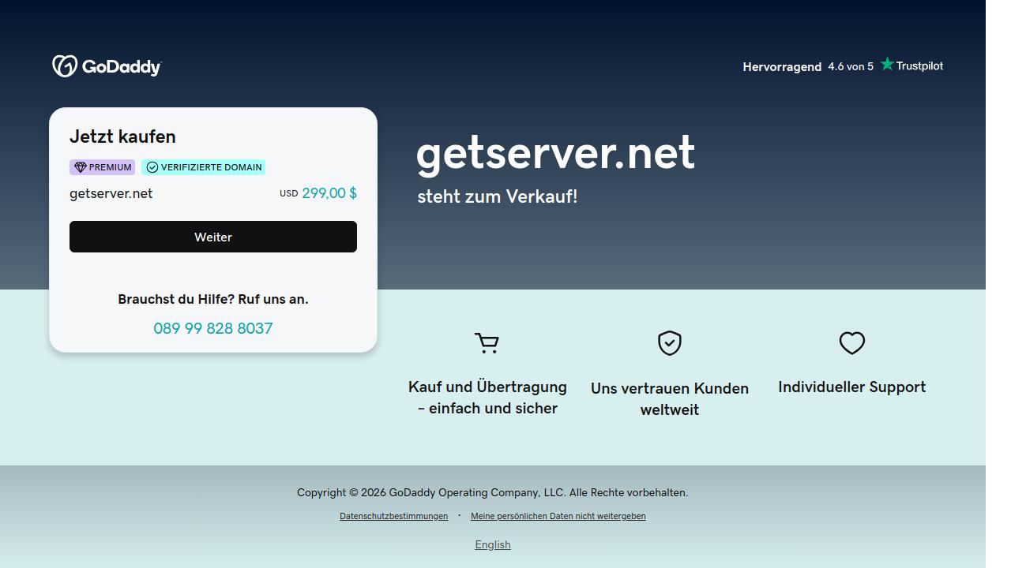Viewport: 1011px width, 568px height.
Task: Click the Kauf und Übertragung text
Action: coord(487,398)
